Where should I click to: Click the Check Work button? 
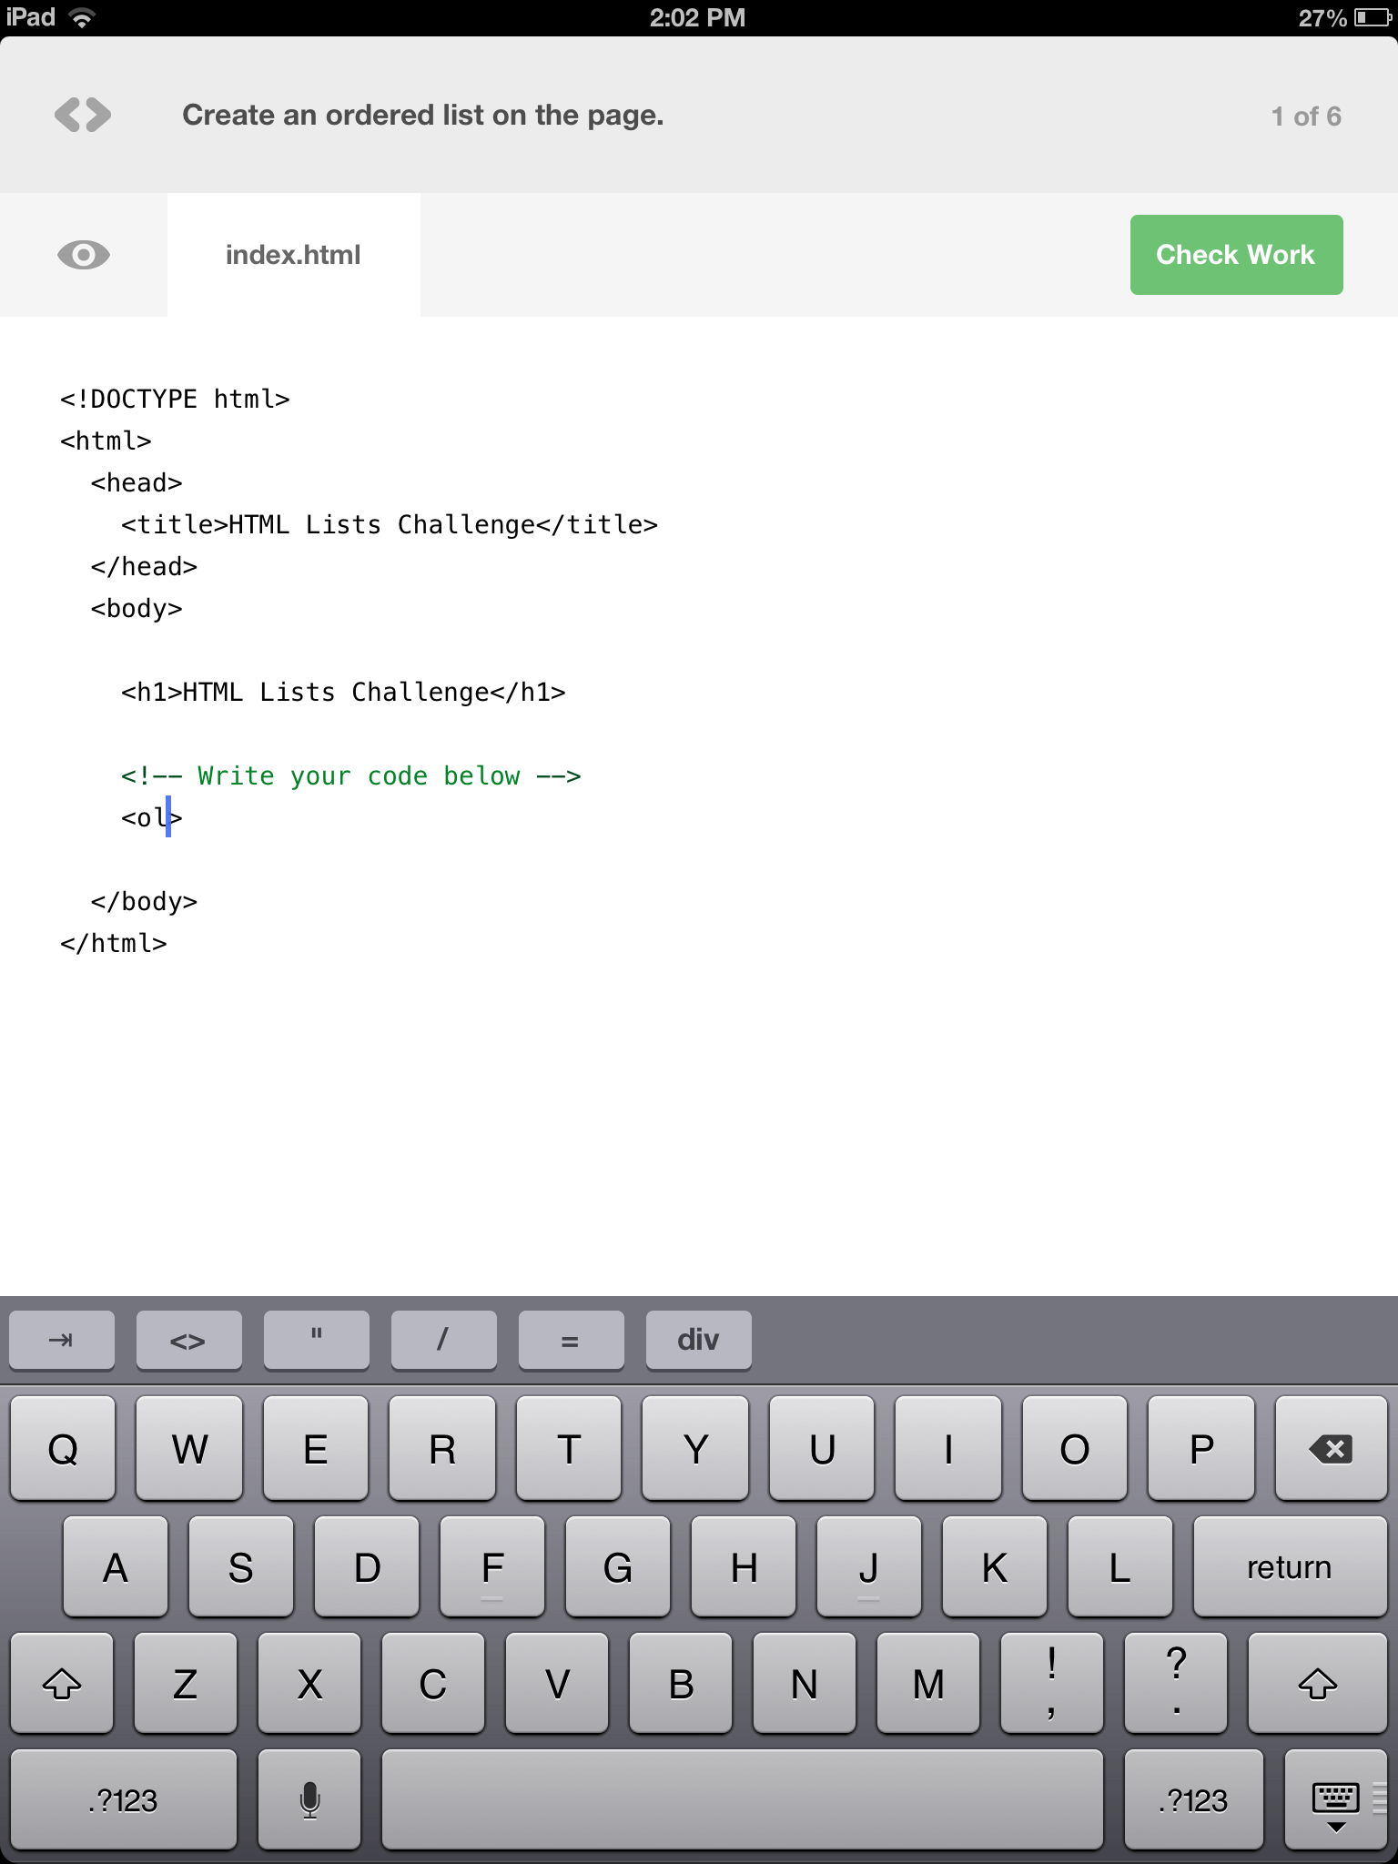pyautogui.click(x=1236, y=255)
